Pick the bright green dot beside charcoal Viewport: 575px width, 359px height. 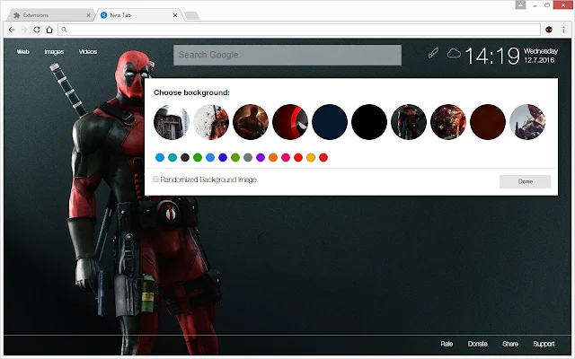coord(198,158)
